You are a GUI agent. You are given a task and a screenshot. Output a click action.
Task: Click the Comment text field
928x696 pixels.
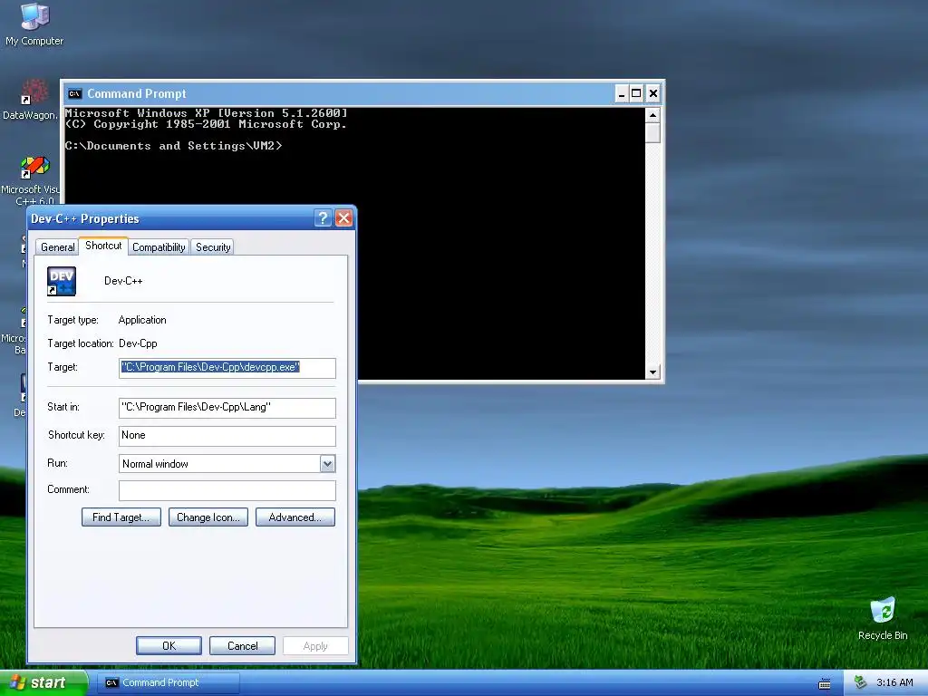click(x=227, y=490)
